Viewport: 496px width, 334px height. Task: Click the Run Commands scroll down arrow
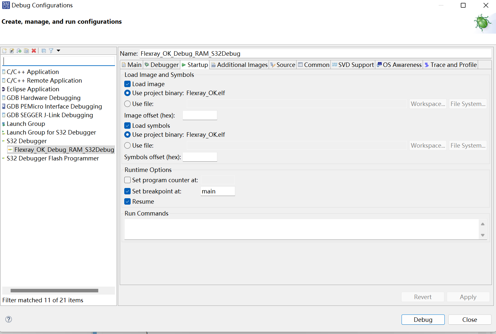483,235
